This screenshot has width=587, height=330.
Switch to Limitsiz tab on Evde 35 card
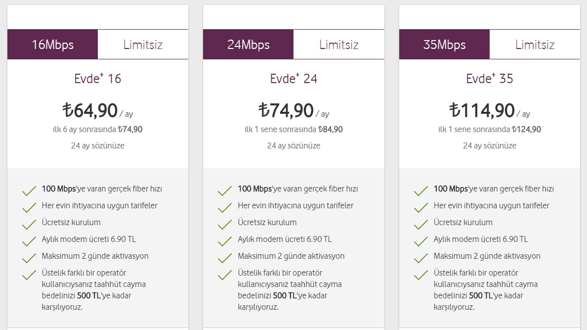535,45
